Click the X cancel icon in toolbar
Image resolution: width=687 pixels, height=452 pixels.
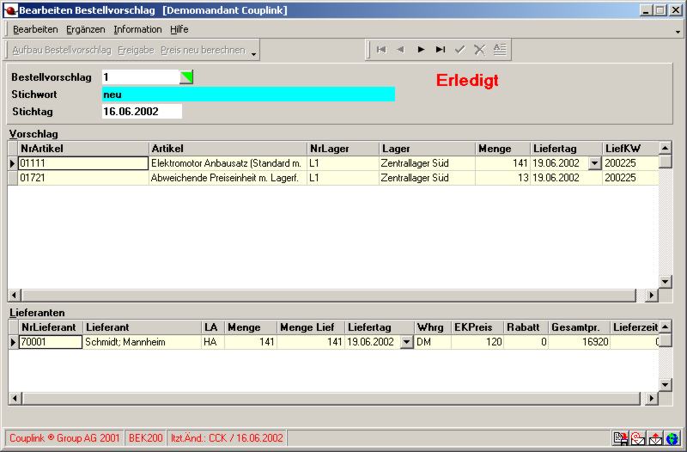[480, 50]
